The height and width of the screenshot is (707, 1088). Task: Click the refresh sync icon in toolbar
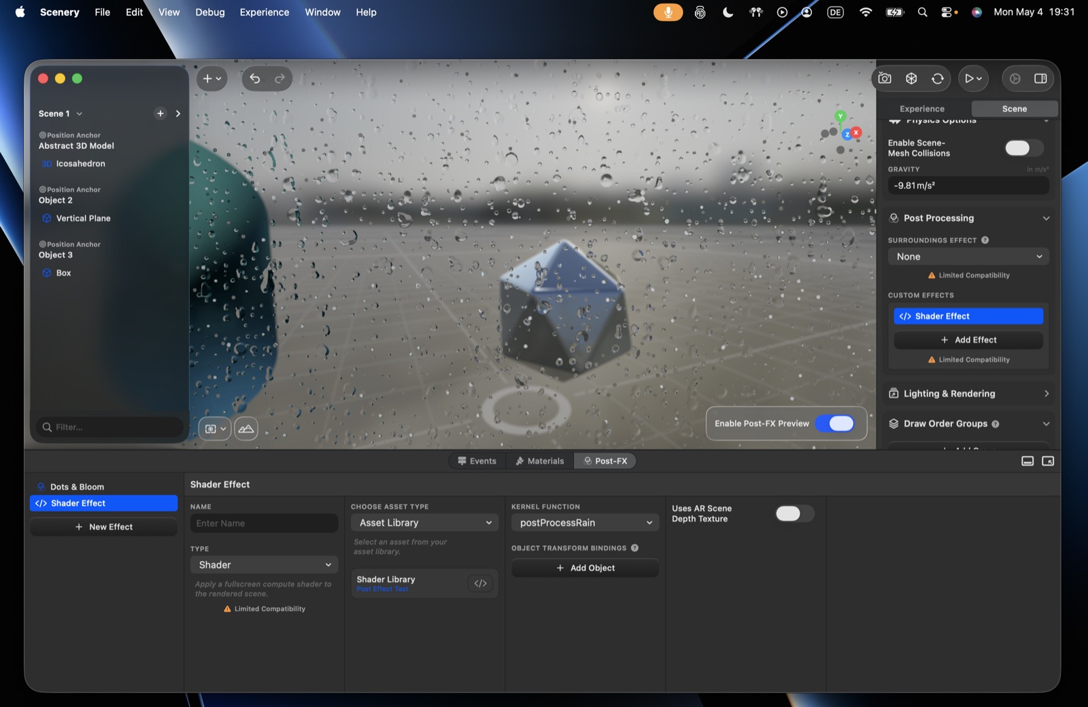938,79
